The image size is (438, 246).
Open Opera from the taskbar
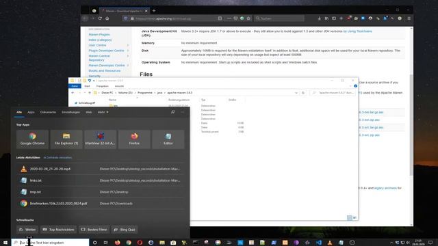click(x=140, y=243)
